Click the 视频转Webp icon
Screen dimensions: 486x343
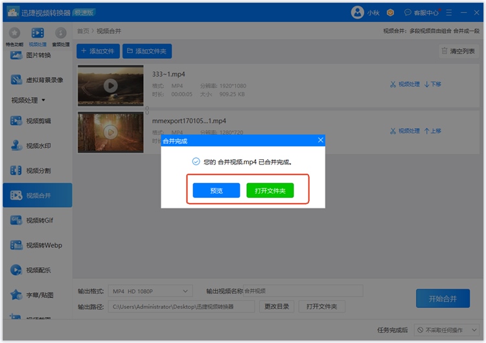click(x=16, y=245)
